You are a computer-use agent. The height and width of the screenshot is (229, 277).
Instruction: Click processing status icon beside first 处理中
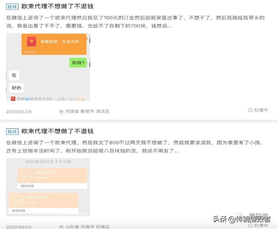[251, 110]
